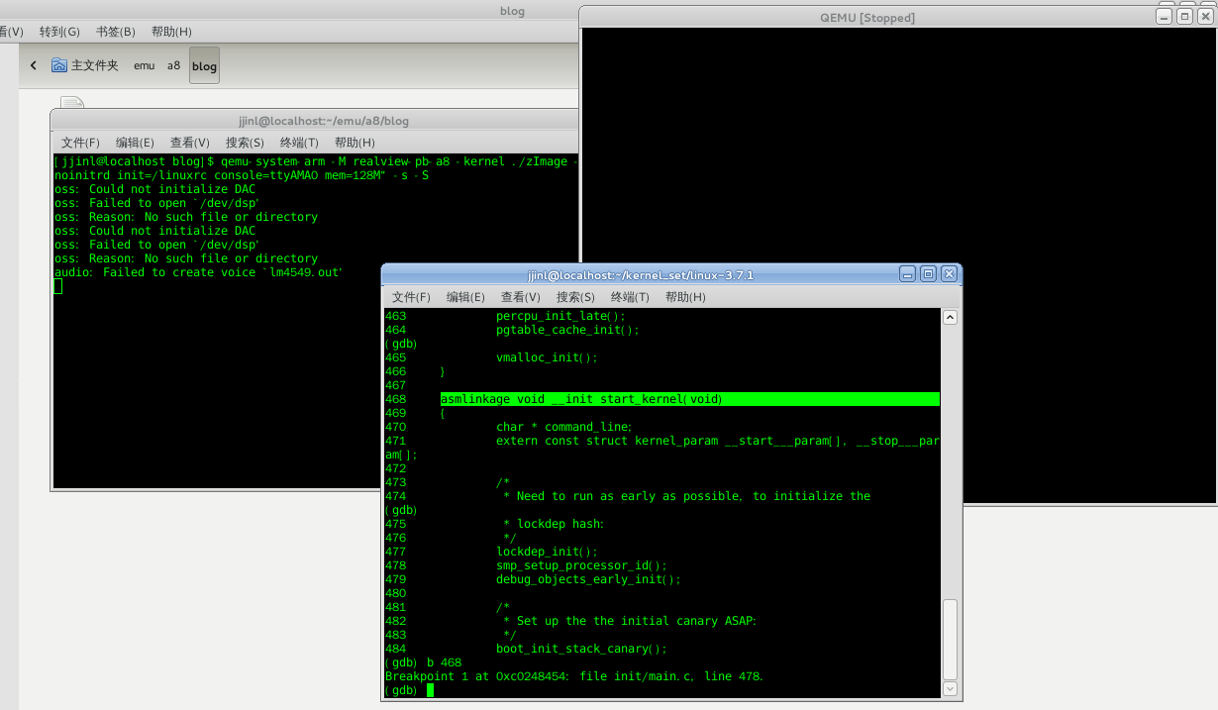
Task: Open home folder 主文件夹 in path bar
Action: tap(85, 65)
